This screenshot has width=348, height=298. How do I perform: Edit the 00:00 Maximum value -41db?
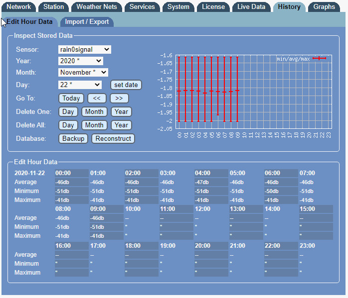click(72, 200)
